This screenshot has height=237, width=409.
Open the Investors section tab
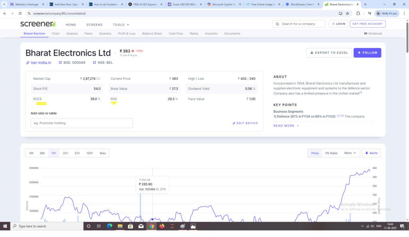coord(211,34)
